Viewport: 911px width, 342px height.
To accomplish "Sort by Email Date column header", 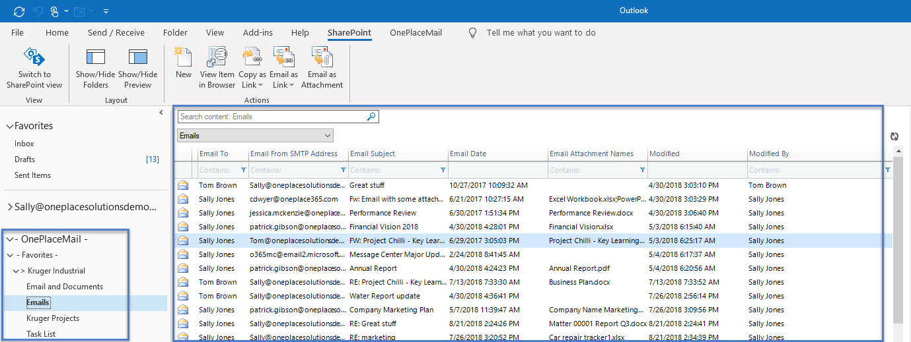I will 497,154.
